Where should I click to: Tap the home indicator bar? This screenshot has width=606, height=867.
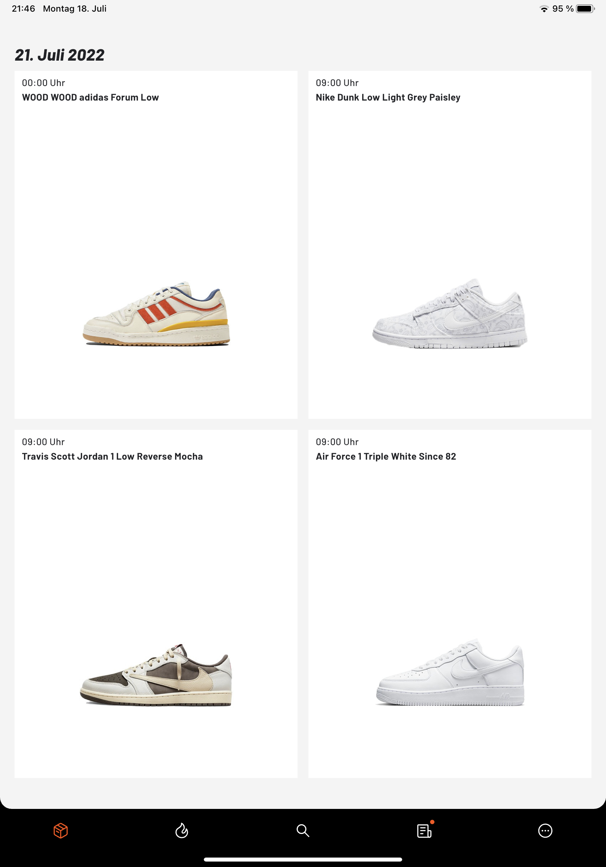[x=303, y=859]
